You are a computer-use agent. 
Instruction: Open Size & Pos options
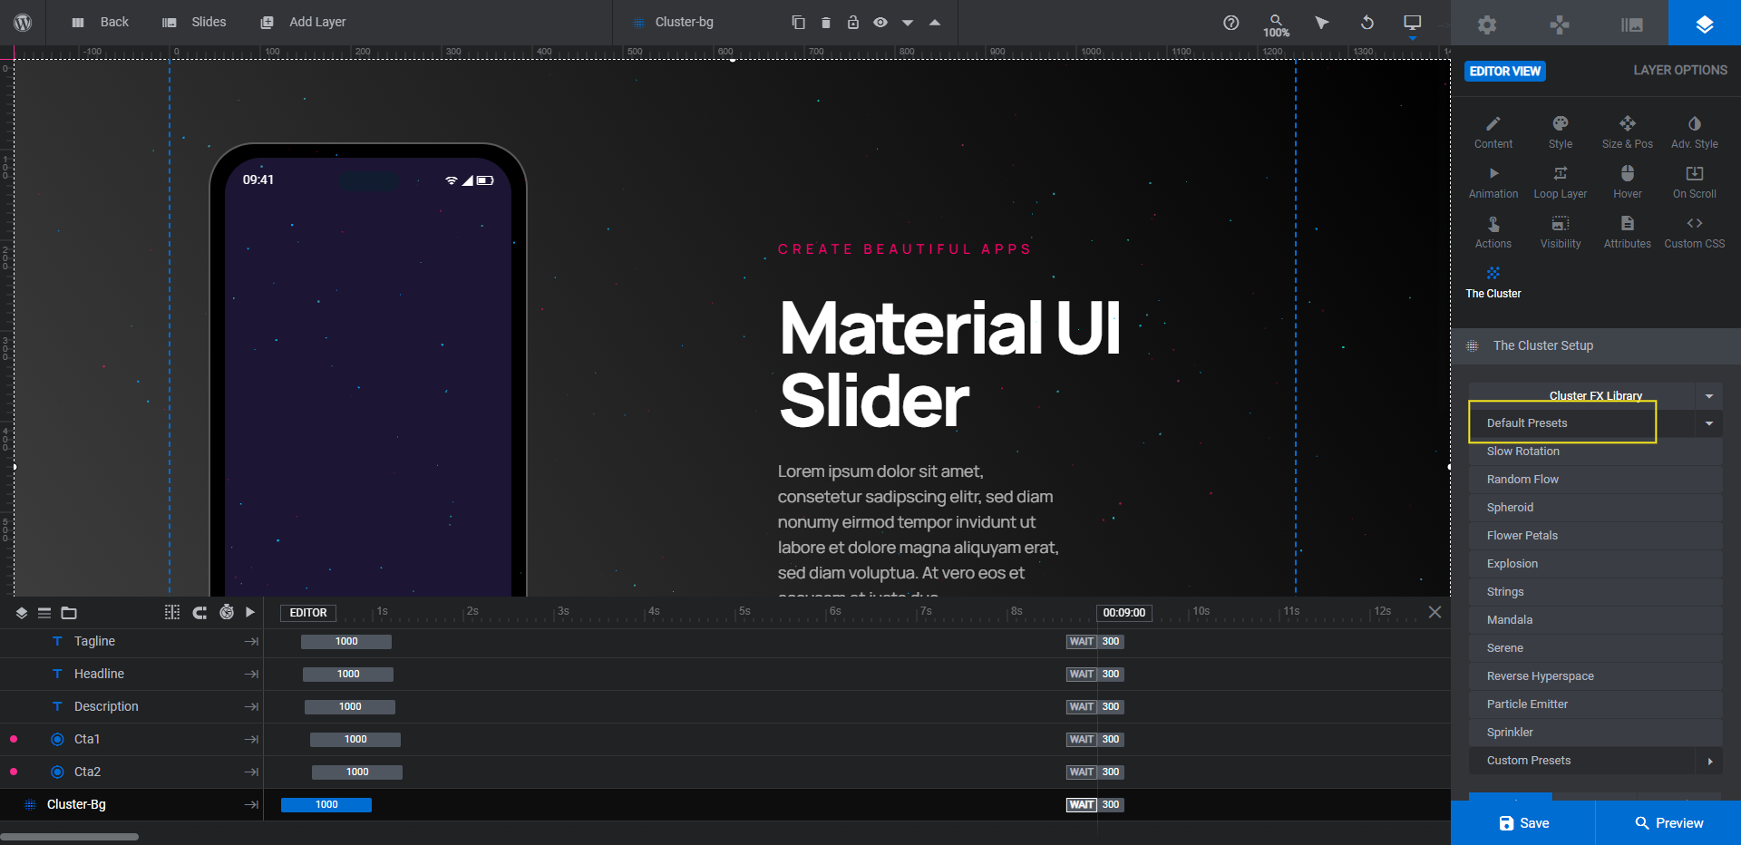[1628, 132]
